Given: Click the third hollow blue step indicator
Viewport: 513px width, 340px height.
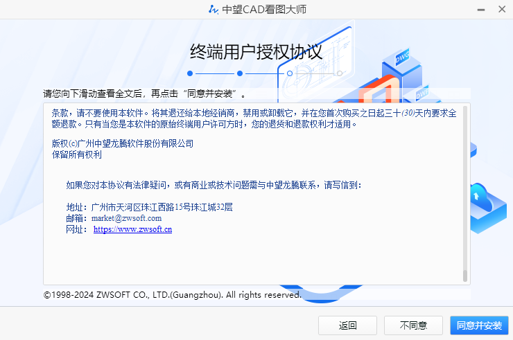Looking at the screenshot, I should tap(290, 73).
